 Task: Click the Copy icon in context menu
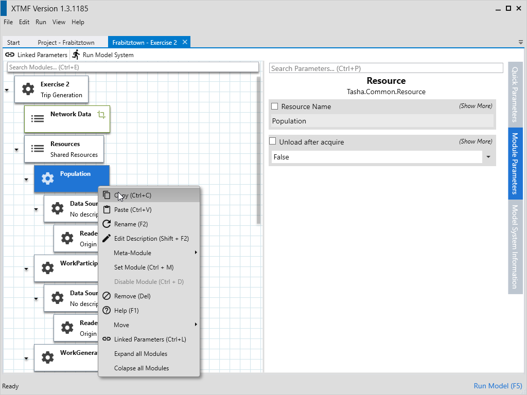pos(107,195)
